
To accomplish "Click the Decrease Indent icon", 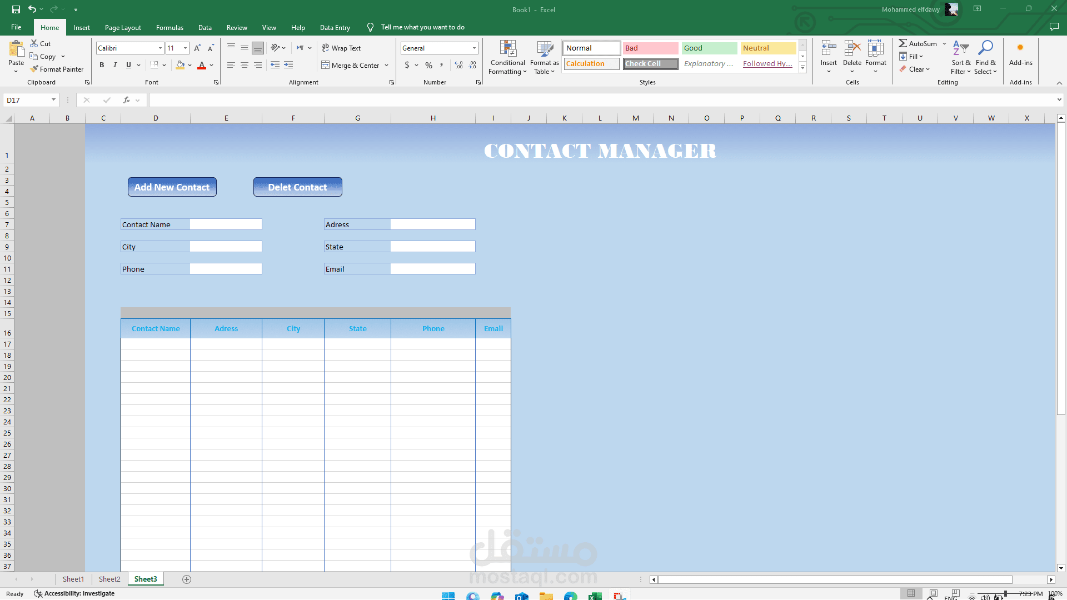I will pos(275,65).
